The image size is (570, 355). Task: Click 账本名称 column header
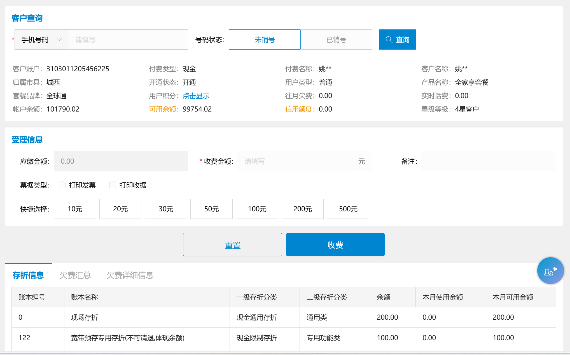click(x=85, y=297)
